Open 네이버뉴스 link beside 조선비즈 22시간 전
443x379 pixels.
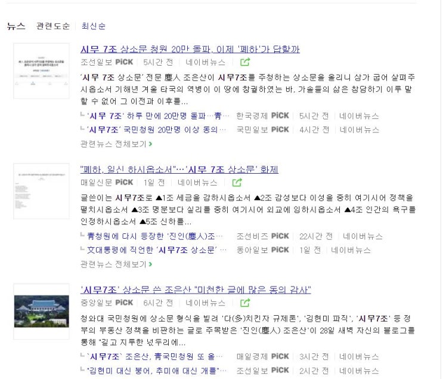(363, 236)
